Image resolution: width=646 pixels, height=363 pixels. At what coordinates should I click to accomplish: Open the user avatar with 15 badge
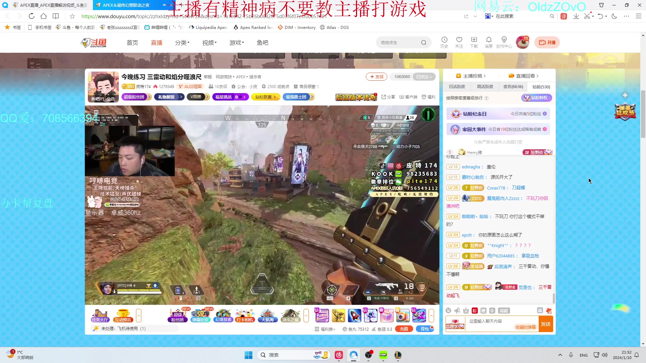[x=523, y=42]
